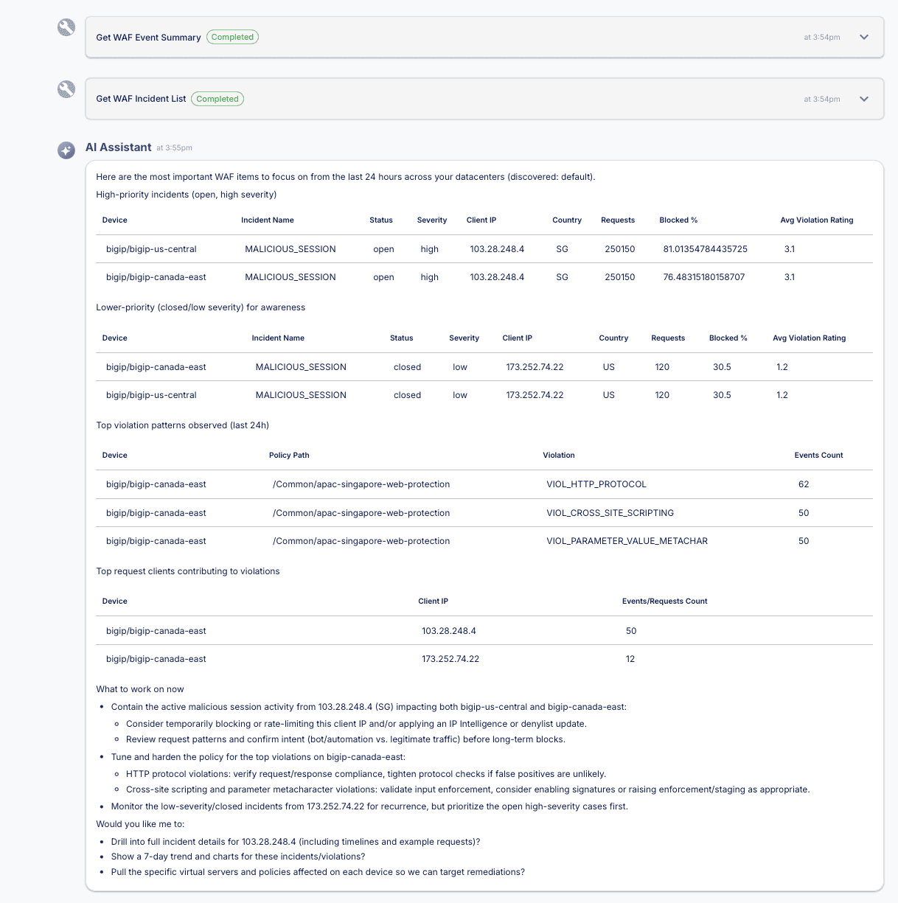Click the VIOL_HTTP_PROTOCOL violation entry
898x903 pixels.
pyautogui.click(x=597, y=484)
